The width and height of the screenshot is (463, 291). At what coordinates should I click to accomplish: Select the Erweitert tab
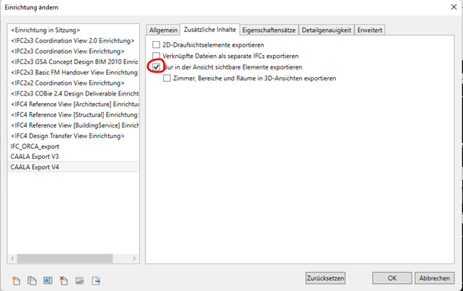370,30
